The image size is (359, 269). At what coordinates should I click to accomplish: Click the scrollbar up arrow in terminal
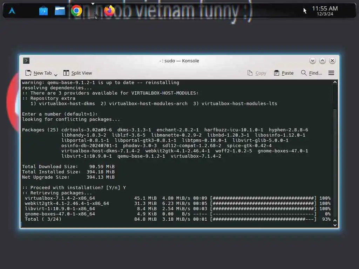(x=335, y=82)
